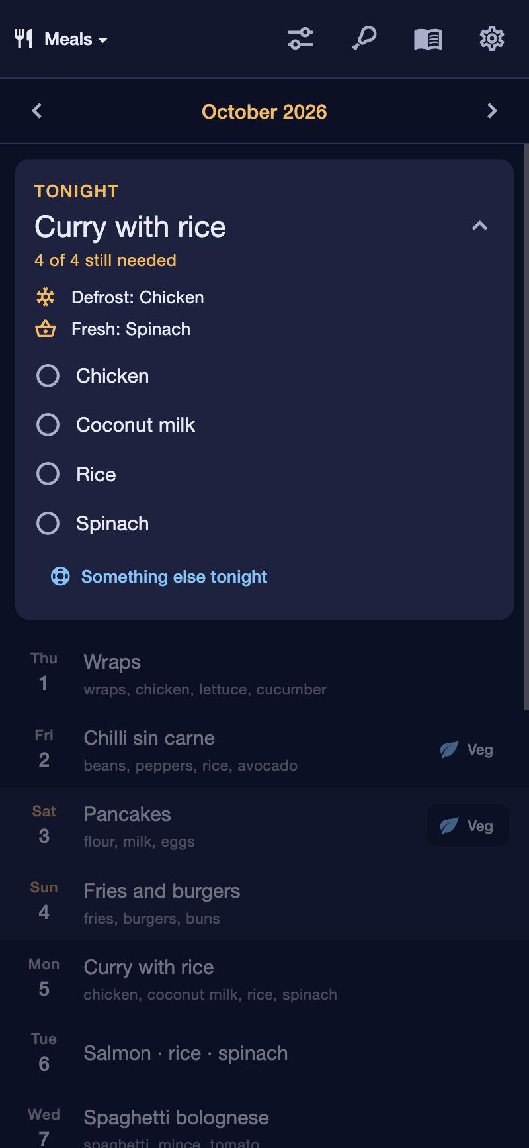Click the fork and knife logo
This screenshot has height=1148, width=529.
pyautogui.click(x=24, y=39)
